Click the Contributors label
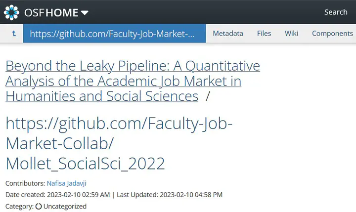 click(25, 183)
